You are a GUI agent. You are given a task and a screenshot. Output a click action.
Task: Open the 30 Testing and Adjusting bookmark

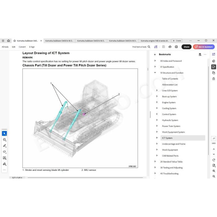171,168
